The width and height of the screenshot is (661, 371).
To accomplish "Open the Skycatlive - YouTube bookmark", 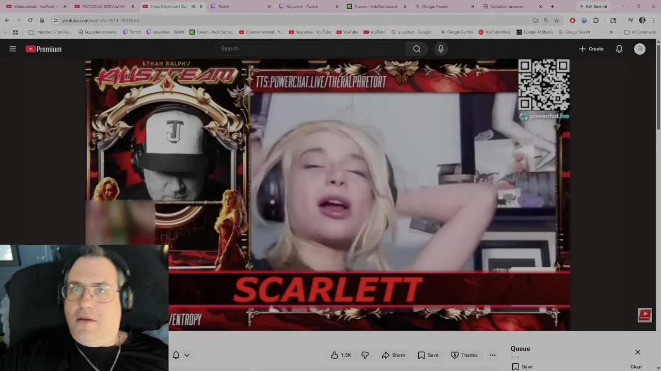I will click(310, 32).
